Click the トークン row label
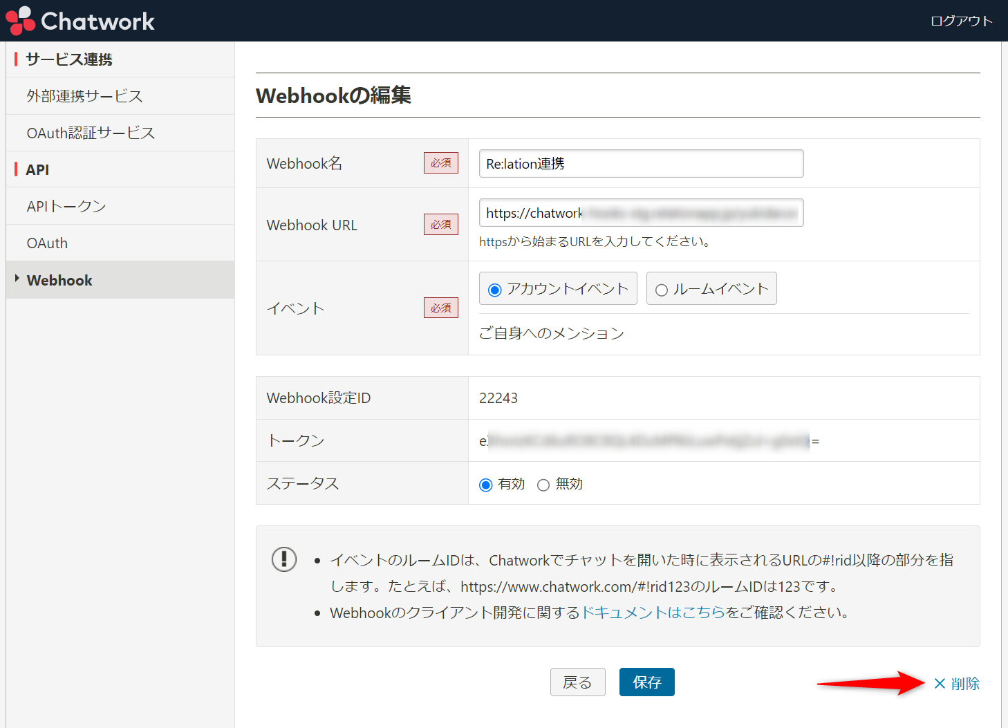Screen dimensions: 1008x728 click(296, 440)
